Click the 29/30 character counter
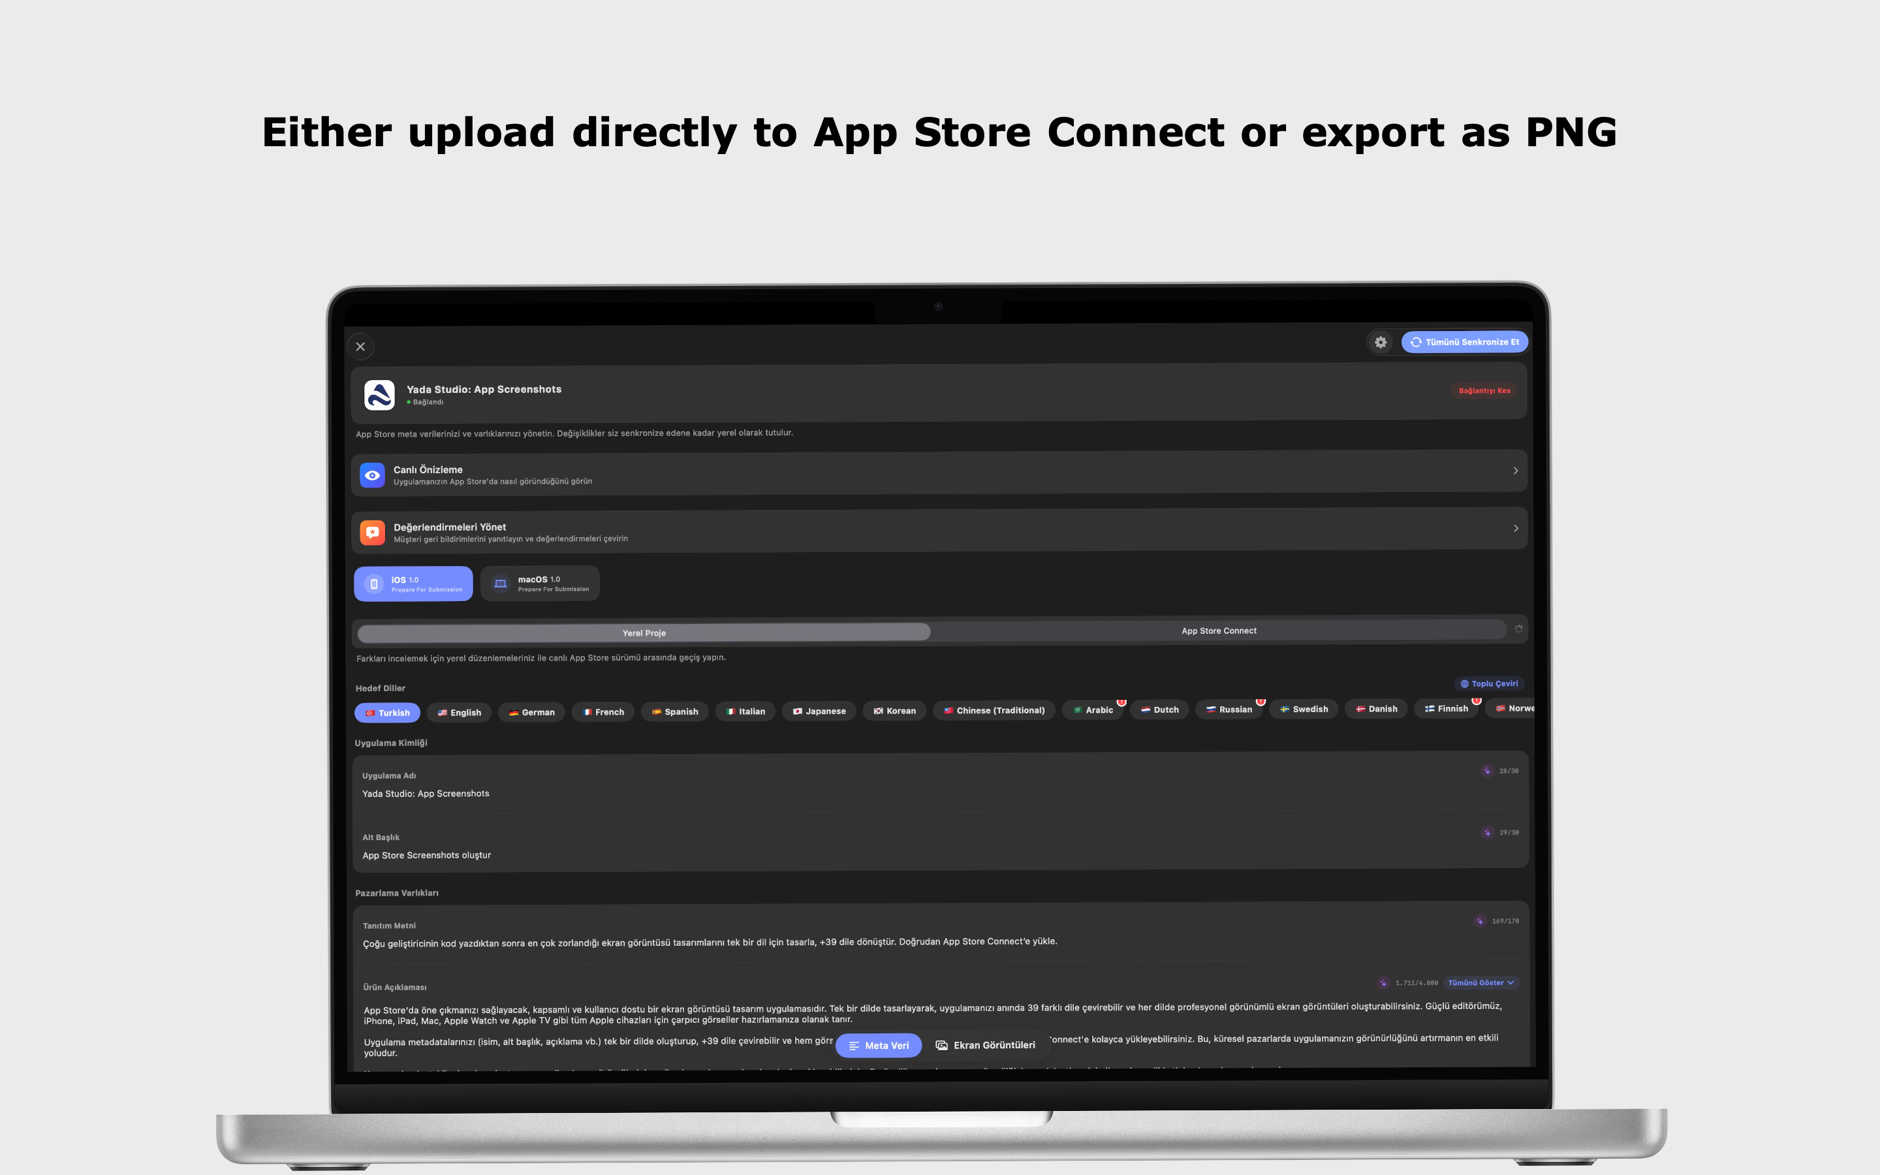 1509,832
